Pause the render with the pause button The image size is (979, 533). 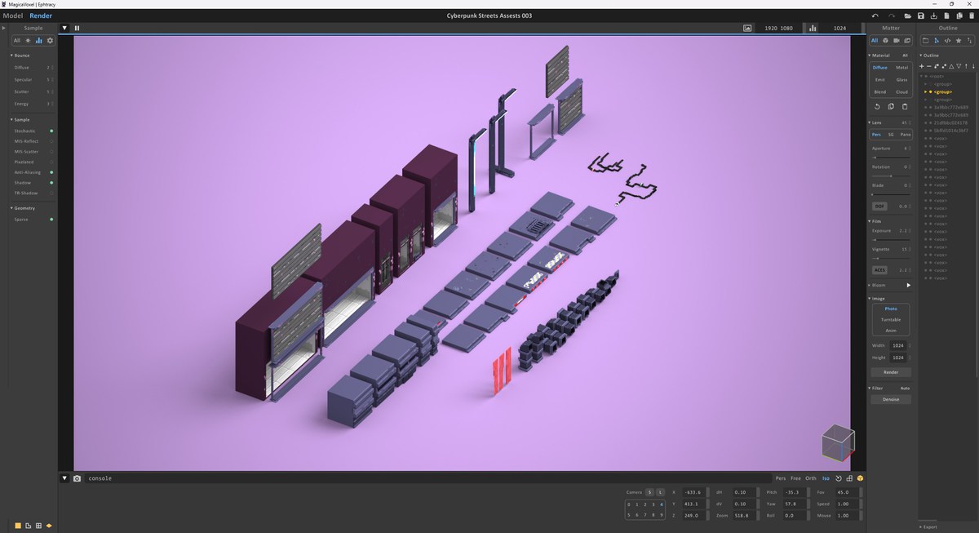(x=78, y=28)
